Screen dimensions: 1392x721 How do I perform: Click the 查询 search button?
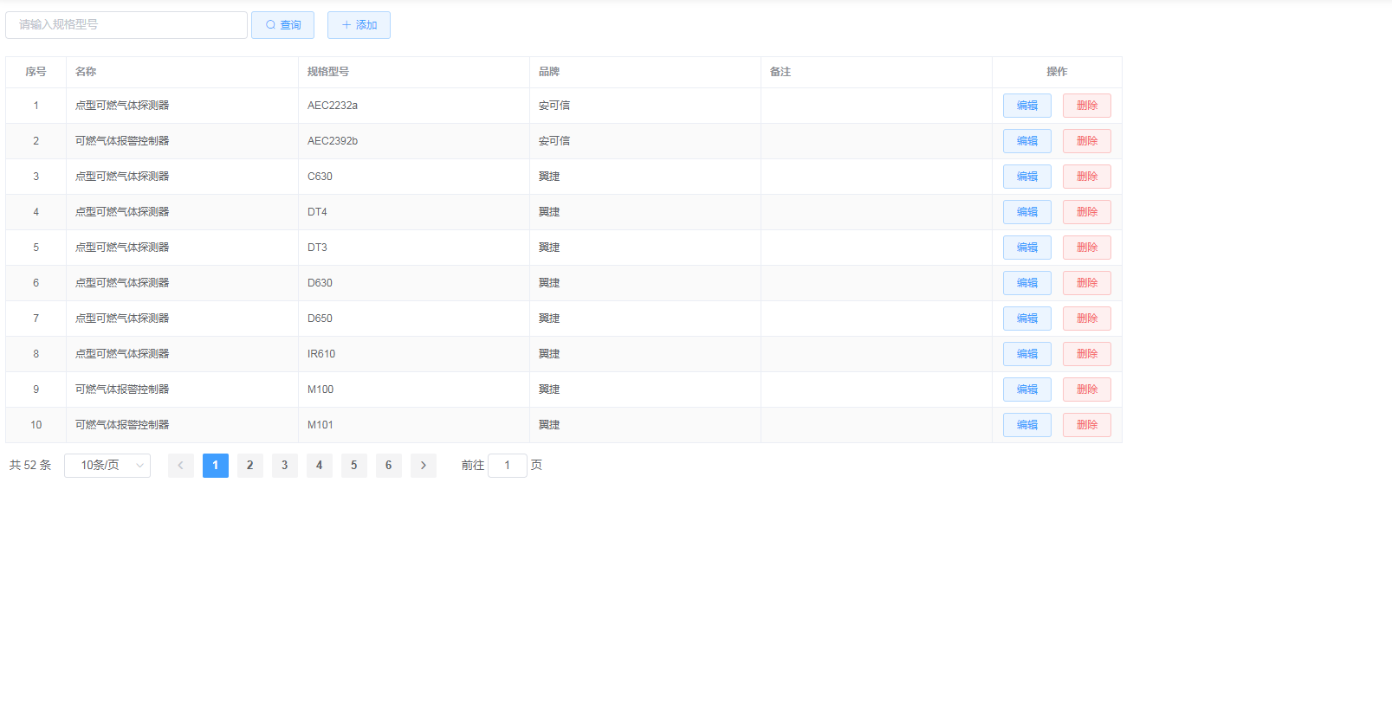click(x=282, y=25)
